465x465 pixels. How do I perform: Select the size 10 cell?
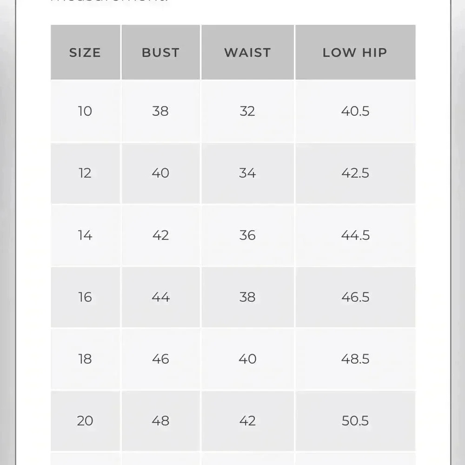[86, 111]
